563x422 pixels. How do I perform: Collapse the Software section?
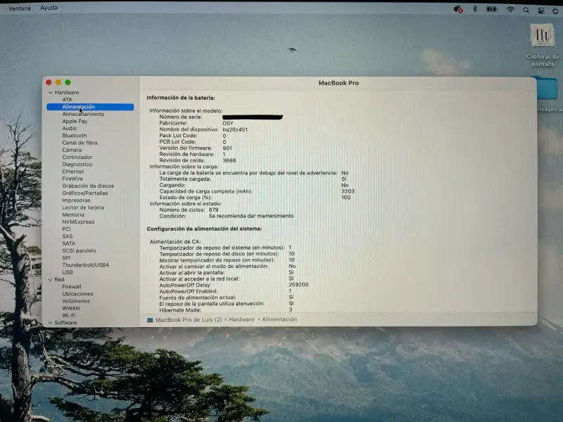(50, 323)
